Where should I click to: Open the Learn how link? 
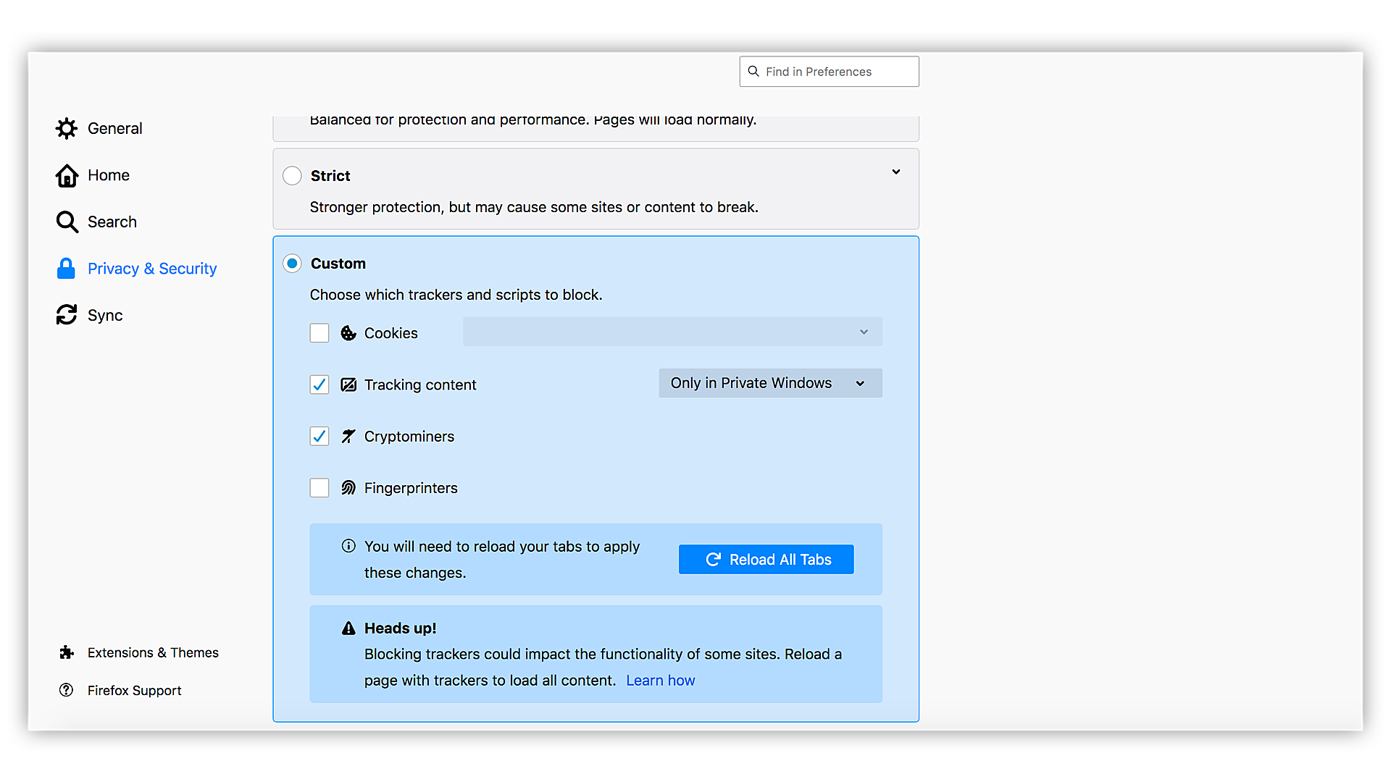[660, 681]
